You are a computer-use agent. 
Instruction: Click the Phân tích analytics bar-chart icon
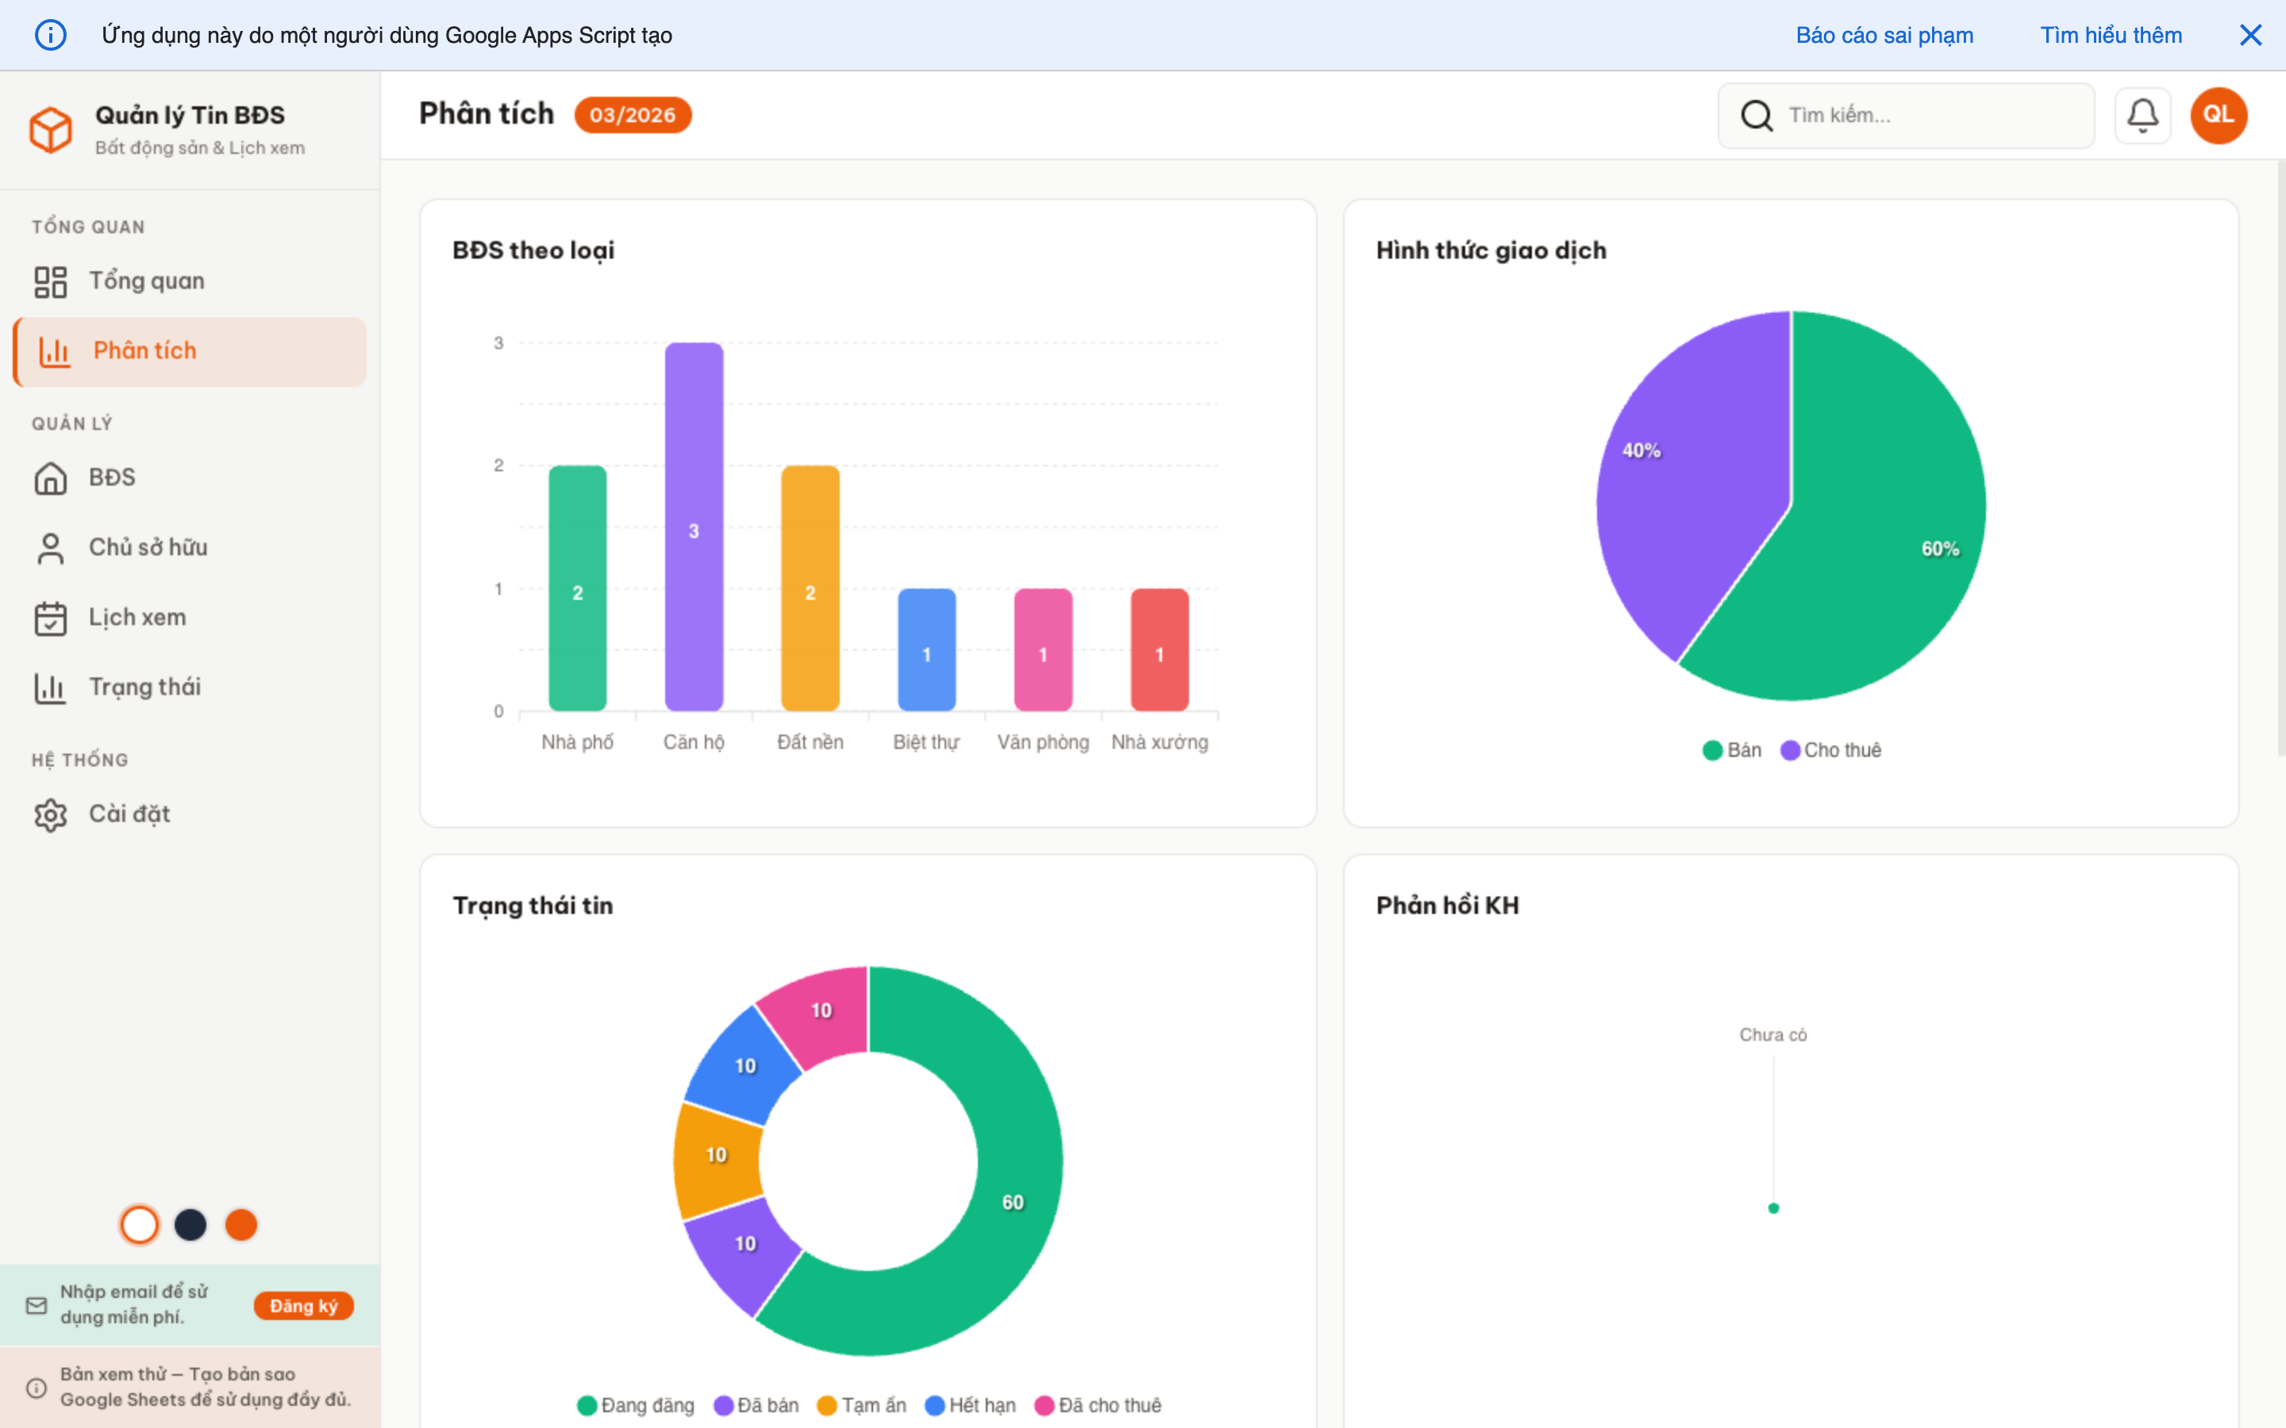click(54, 351)
